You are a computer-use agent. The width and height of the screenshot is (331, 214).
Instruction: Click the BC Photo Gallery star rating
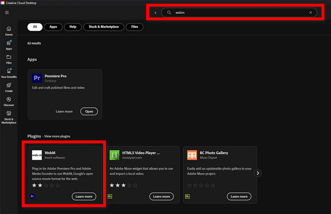pos(201,185)
